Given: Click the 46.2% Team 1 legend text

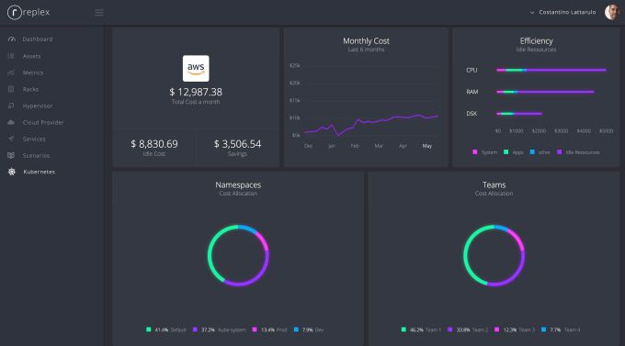Looking at the screenshot, I should click(x=426, y=329).
